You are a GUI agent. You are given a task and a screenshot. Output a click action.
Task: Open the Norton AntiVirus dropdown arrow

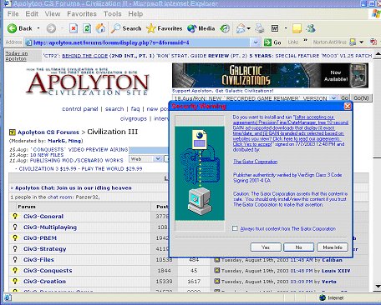click(x=362, y=42)
